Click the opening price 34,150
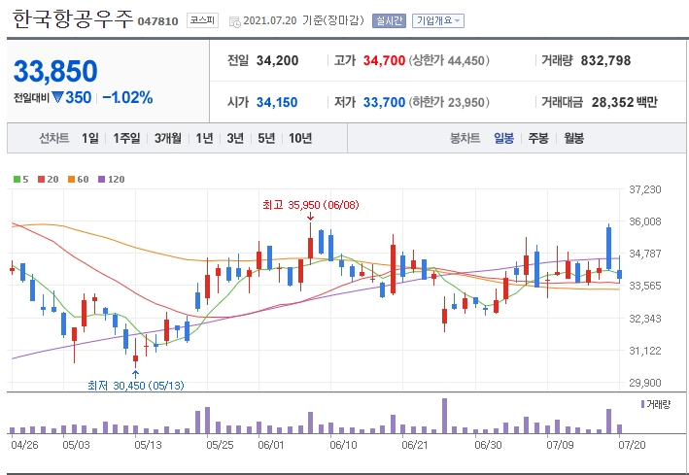689x475 pixels. [x=277, y=102]
